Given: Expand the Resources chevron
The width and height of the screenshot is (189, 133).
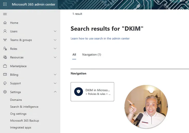Looking at the screenshot, I should point(55,57).
